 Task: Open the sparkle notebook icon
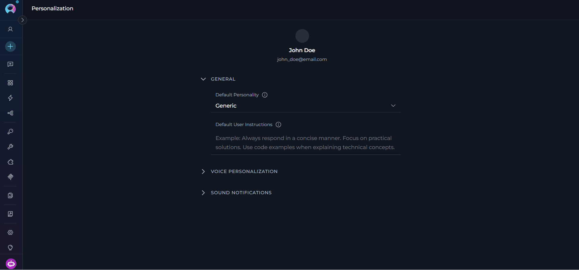point(10,214)
